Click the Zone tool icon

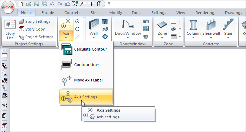tap(162, 25)
